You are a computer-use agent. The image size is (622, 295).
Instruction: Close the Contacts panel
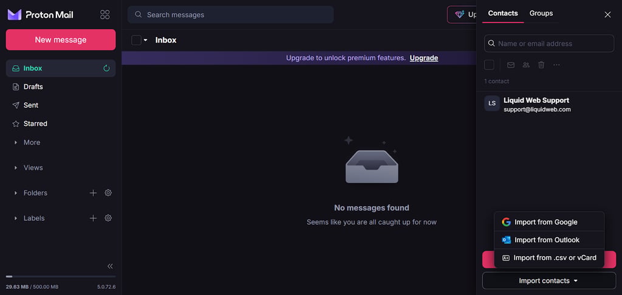(x=607, y=15)
